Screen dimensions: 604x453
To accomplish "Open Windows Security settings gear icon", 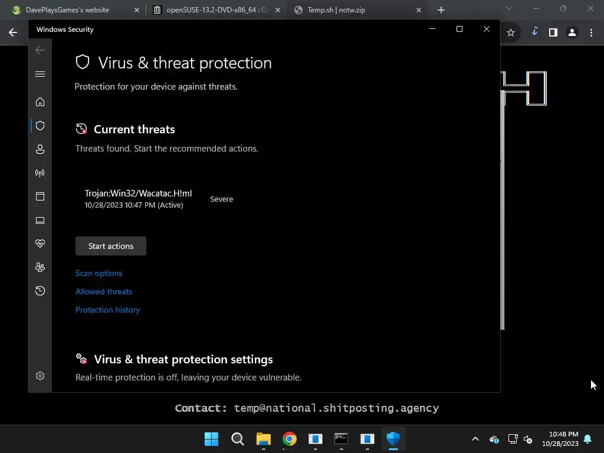I will click(40, 376).
